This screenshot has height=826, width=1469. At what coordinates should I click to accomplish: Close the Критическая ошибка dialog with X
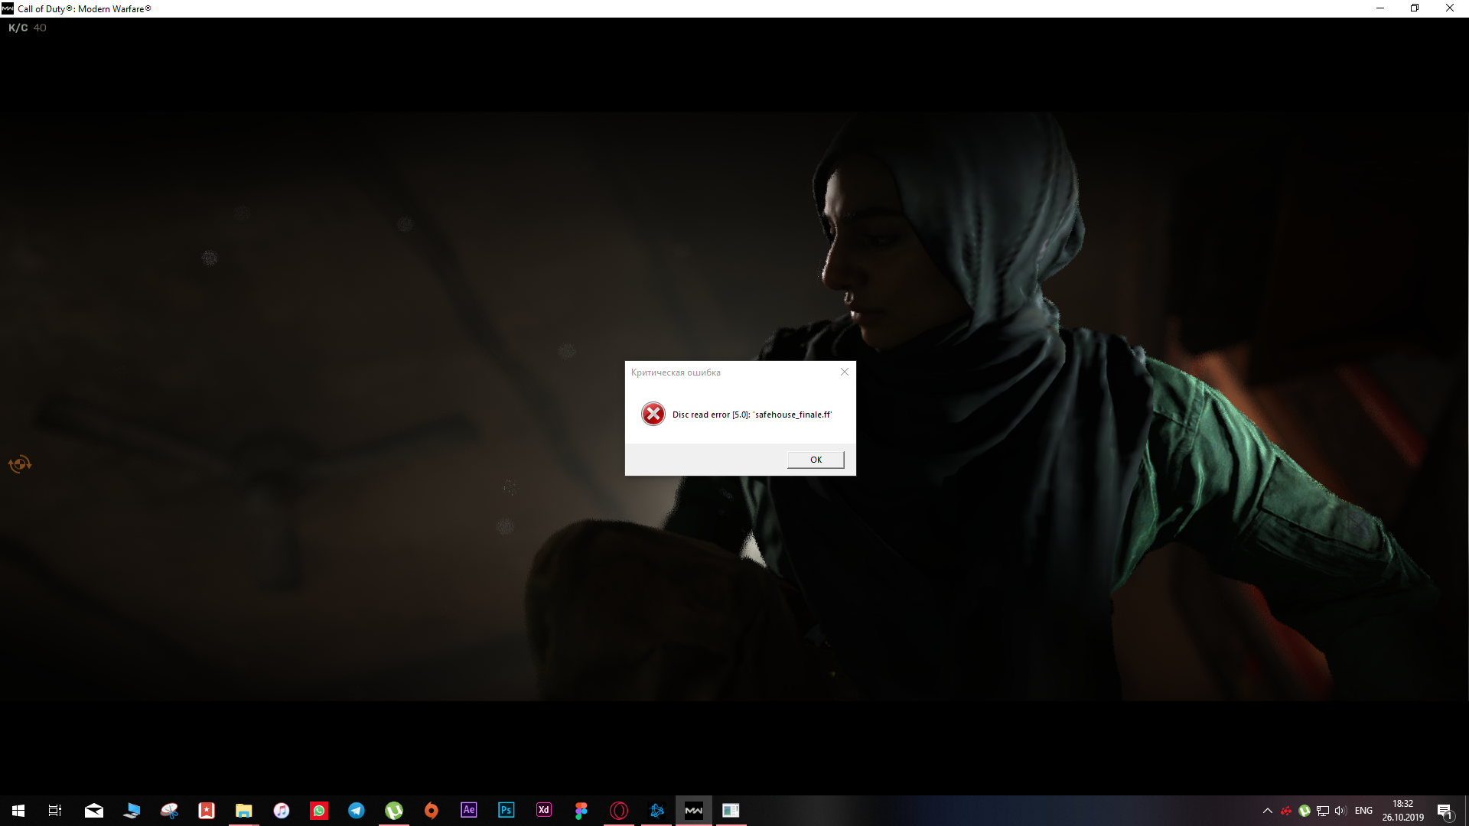point(845,372)
